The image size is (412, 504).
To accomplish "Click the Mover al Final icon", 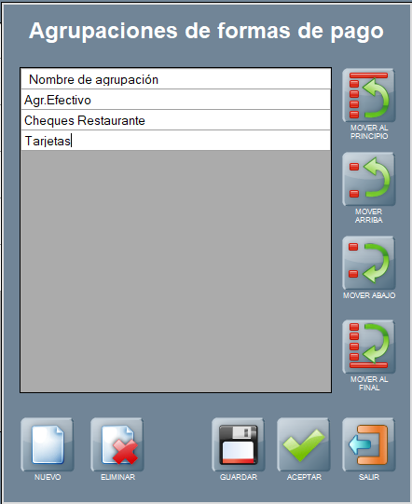I will click(369, 347).
